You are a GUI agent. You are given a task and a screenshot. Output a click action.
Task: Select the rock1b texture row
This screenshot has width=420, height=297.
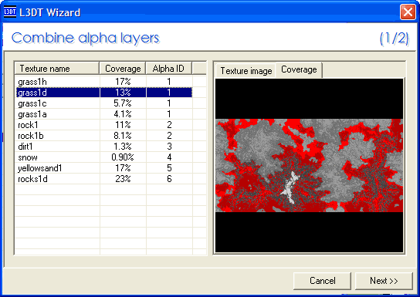coord(104,136)
